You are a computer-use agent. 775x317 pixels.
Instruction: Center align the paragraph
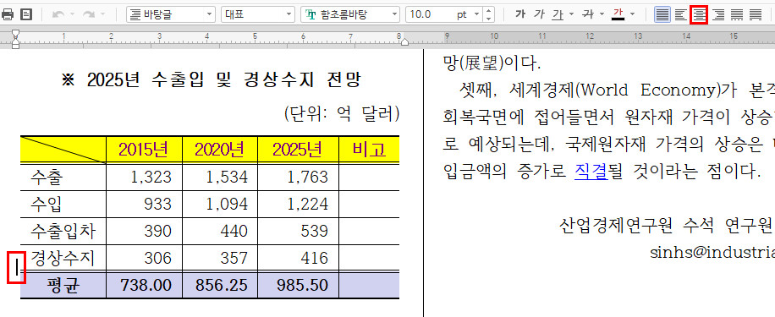pos(699,15)
